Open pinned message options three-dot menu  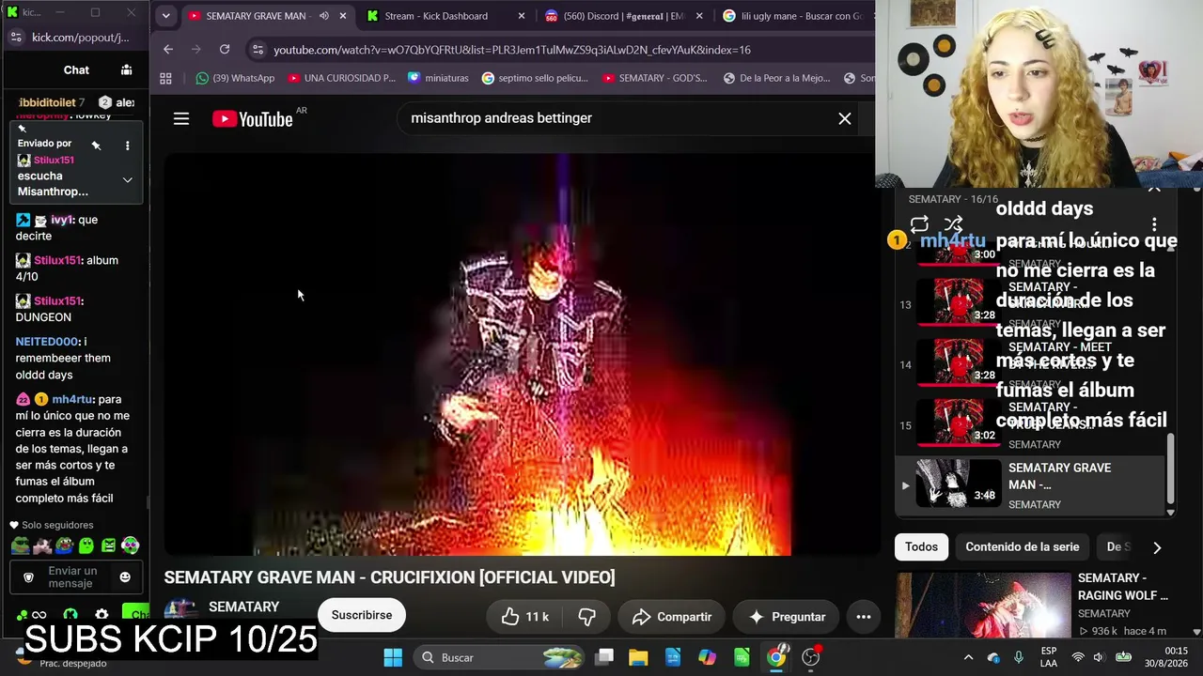click(127, 146)
